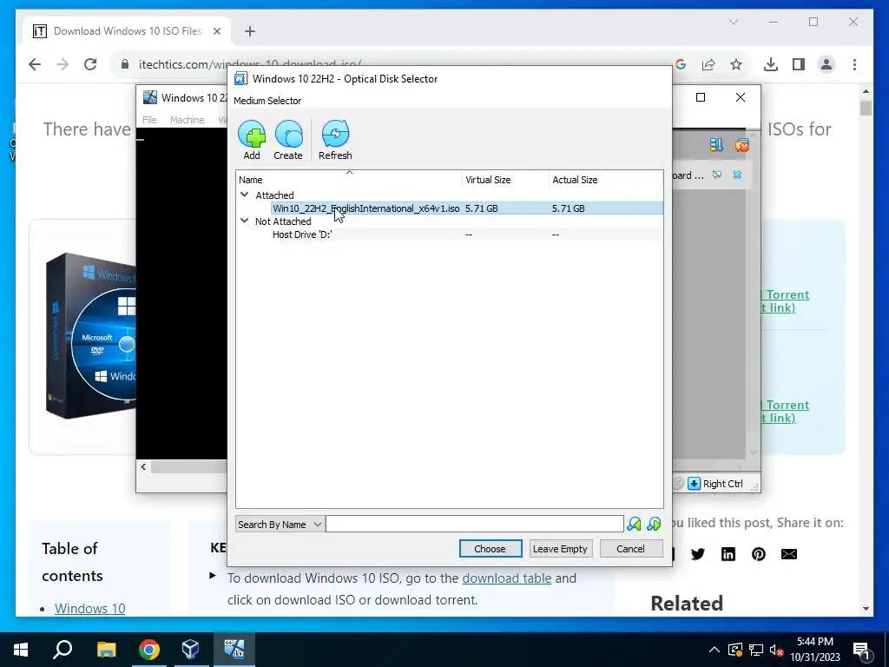889x667 pixels.
Task: Open VirtualBox Manager from taskbar
Action: tap(190, 650)
